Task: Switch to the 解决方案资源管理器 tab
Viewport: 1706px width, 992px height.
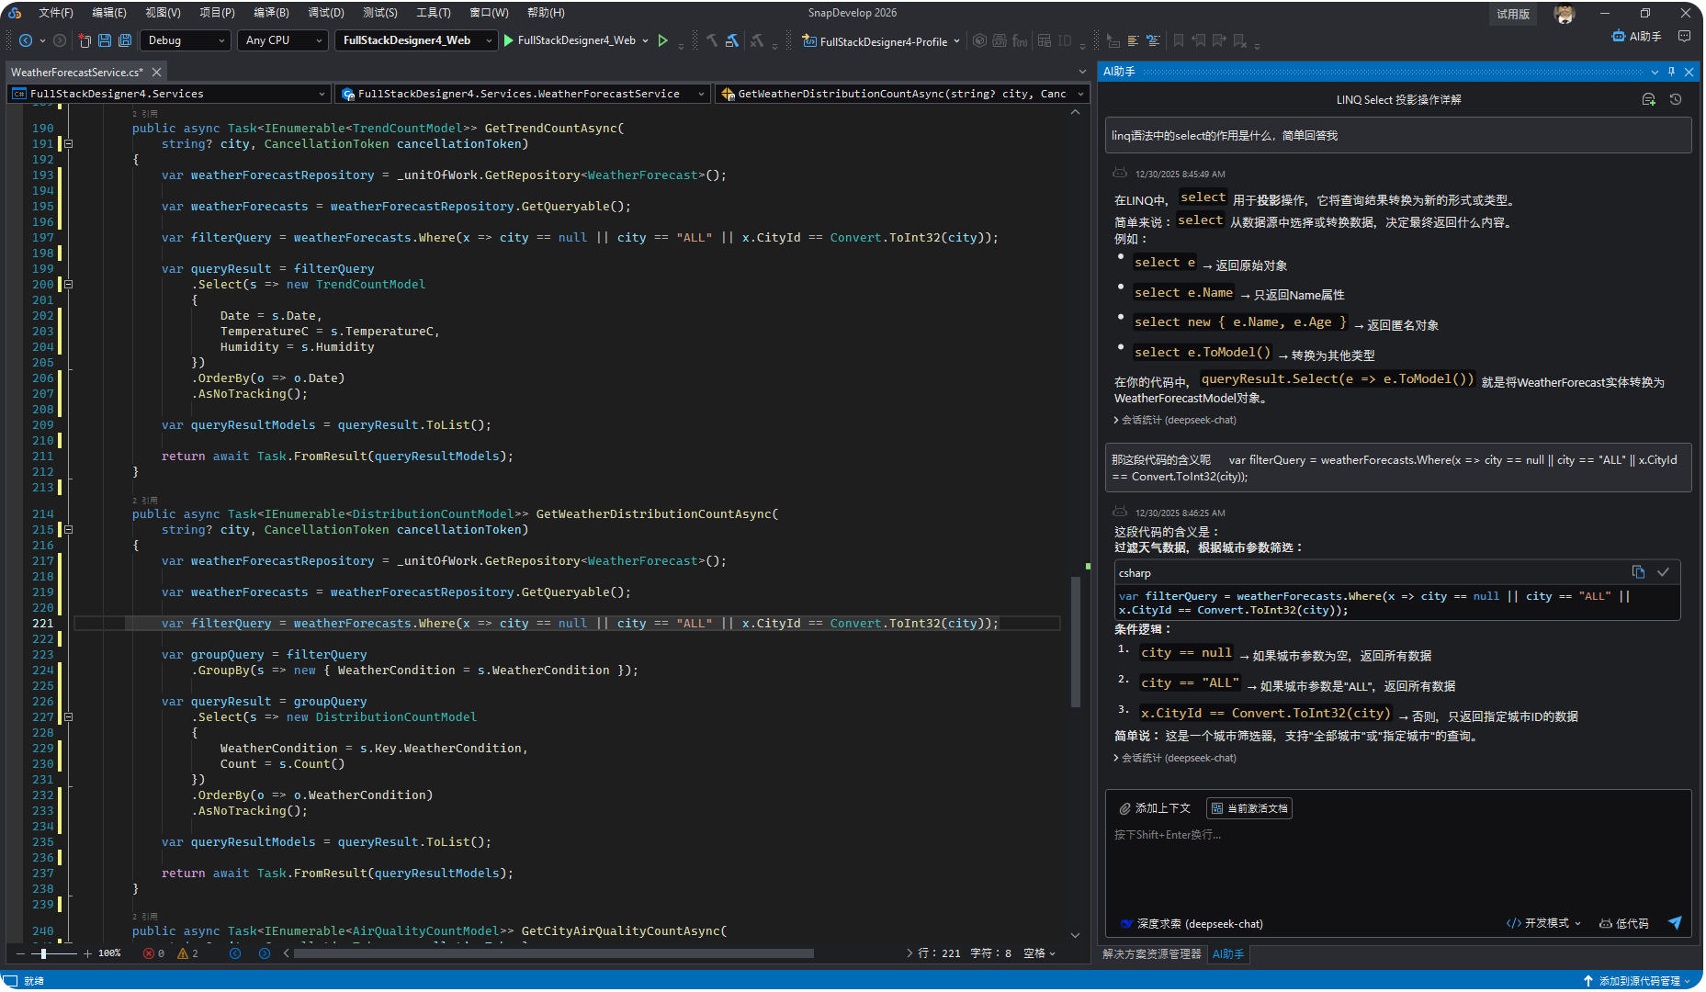Action: pyautogui.click(x=1151, y=954)
